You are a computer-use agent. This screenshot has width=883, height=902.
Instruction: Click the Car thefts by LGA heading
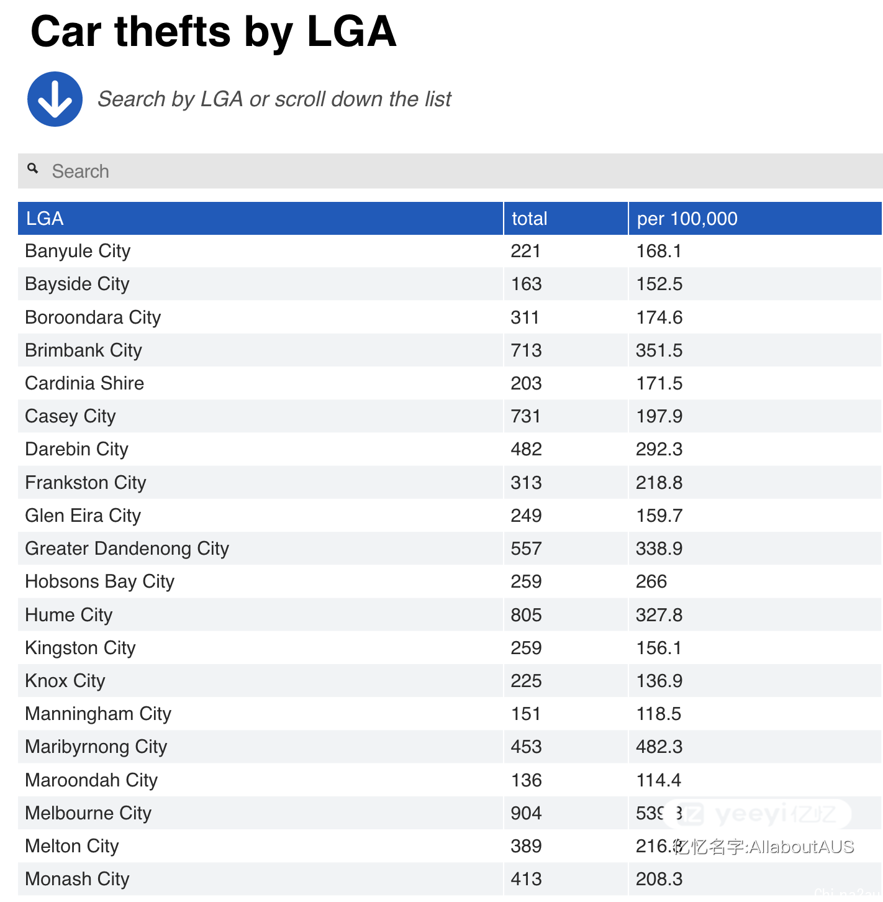213,31
